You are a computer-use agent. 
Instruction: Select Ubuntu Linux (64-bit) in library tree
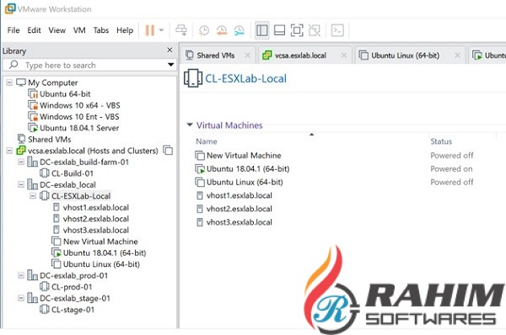[101, 264]
